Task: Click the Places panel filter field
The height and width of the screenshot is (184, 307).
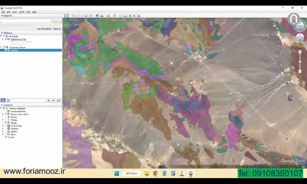Action: pyautogui.click(x=28, y=100)
